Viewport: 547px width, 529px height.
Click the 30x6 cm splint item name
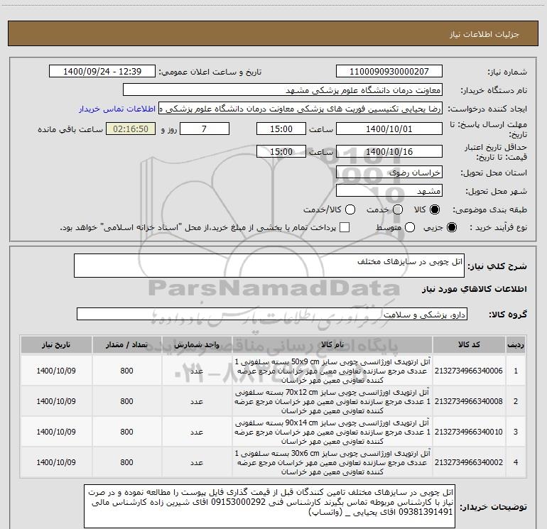coord(332,462)
